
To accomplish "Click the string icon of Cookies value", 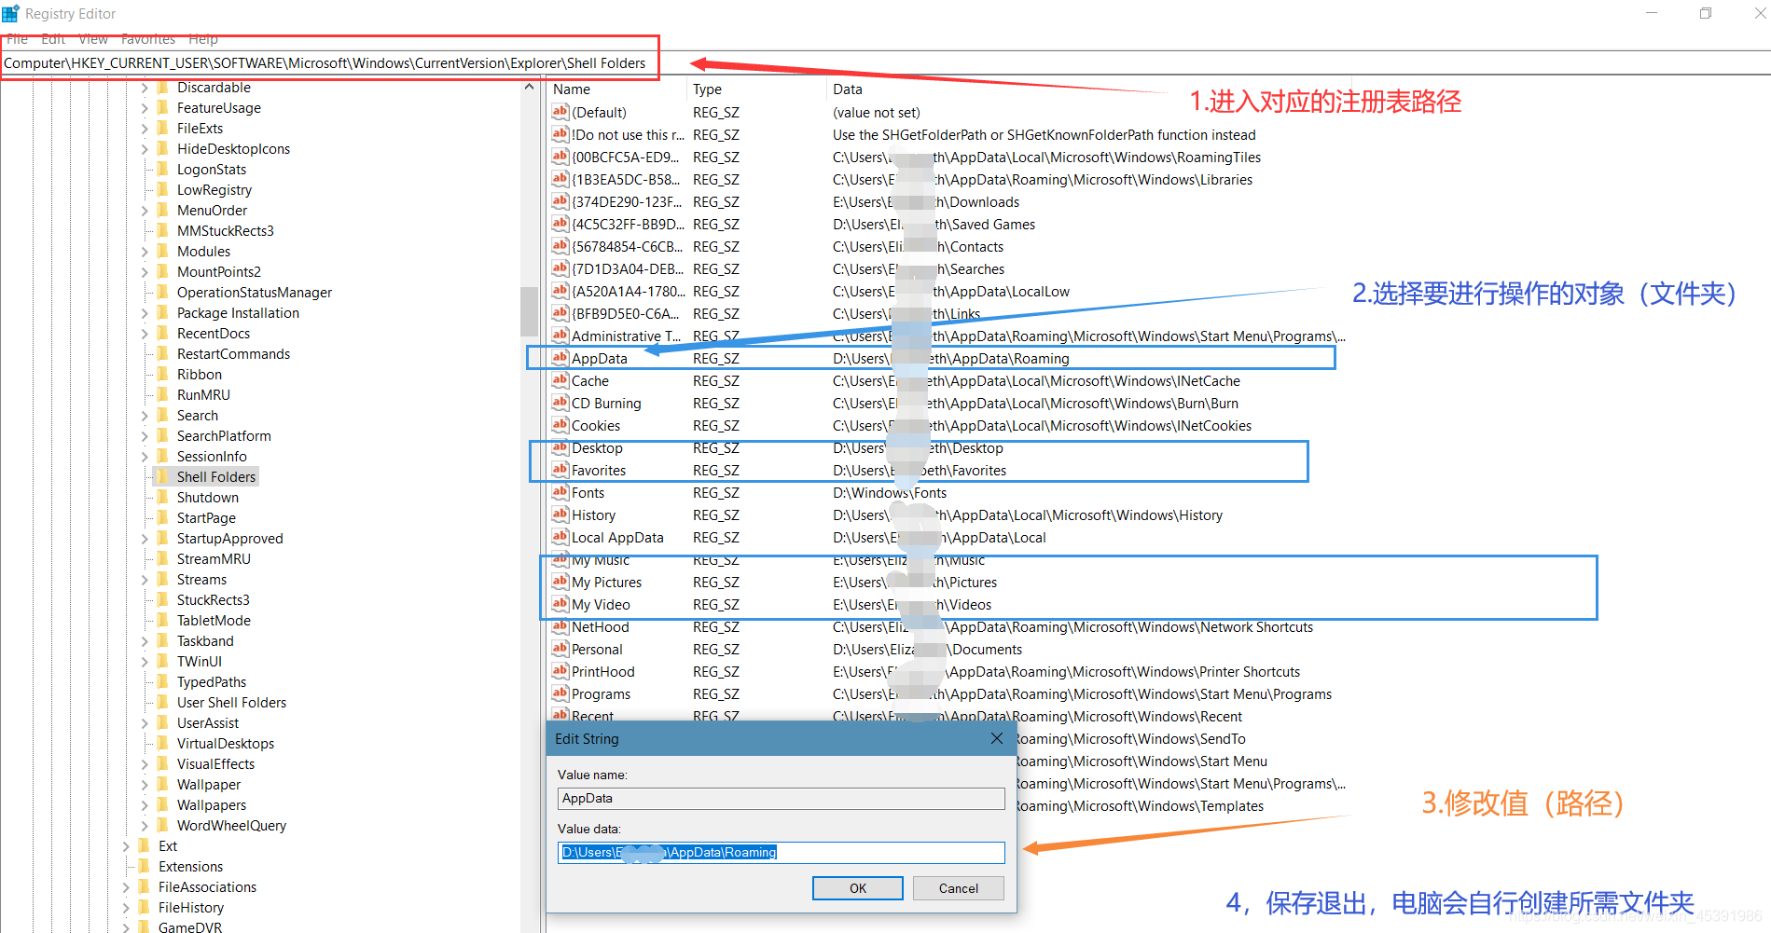I will (560, 425).
